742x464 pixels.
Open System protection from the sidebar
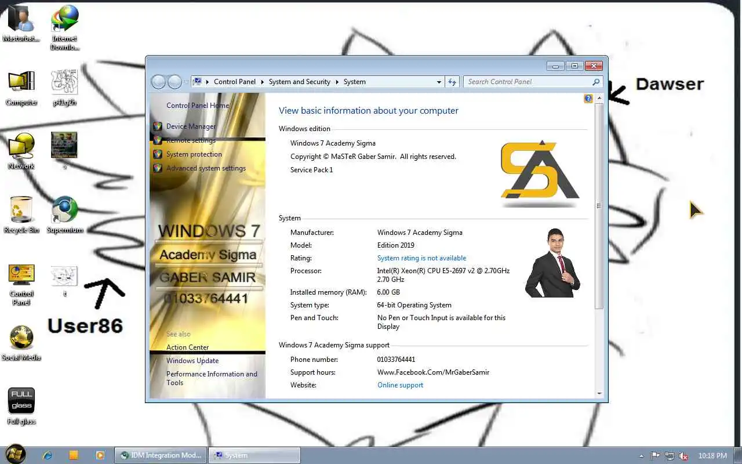pyautogui.click(x=194, y=154)
